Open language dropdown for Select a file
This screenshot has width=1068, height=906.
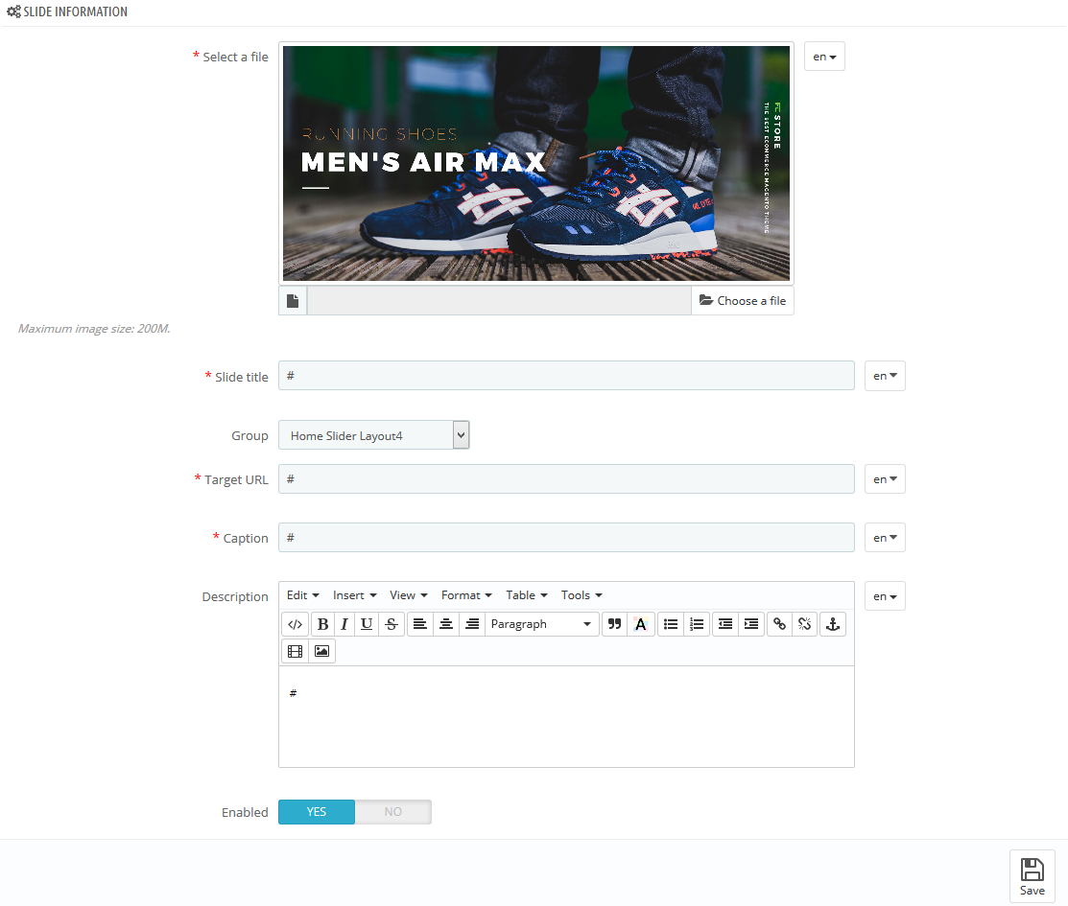click(824, 57)
